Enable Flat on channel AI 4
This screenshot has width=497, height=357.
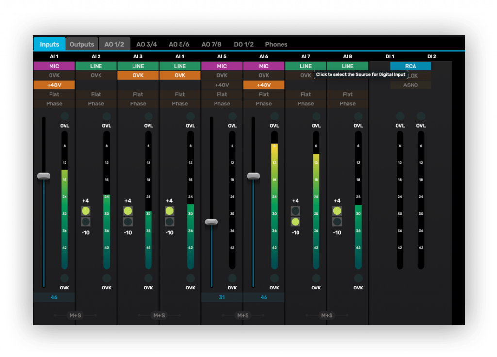pyautogui.click(x=180, y=94)
